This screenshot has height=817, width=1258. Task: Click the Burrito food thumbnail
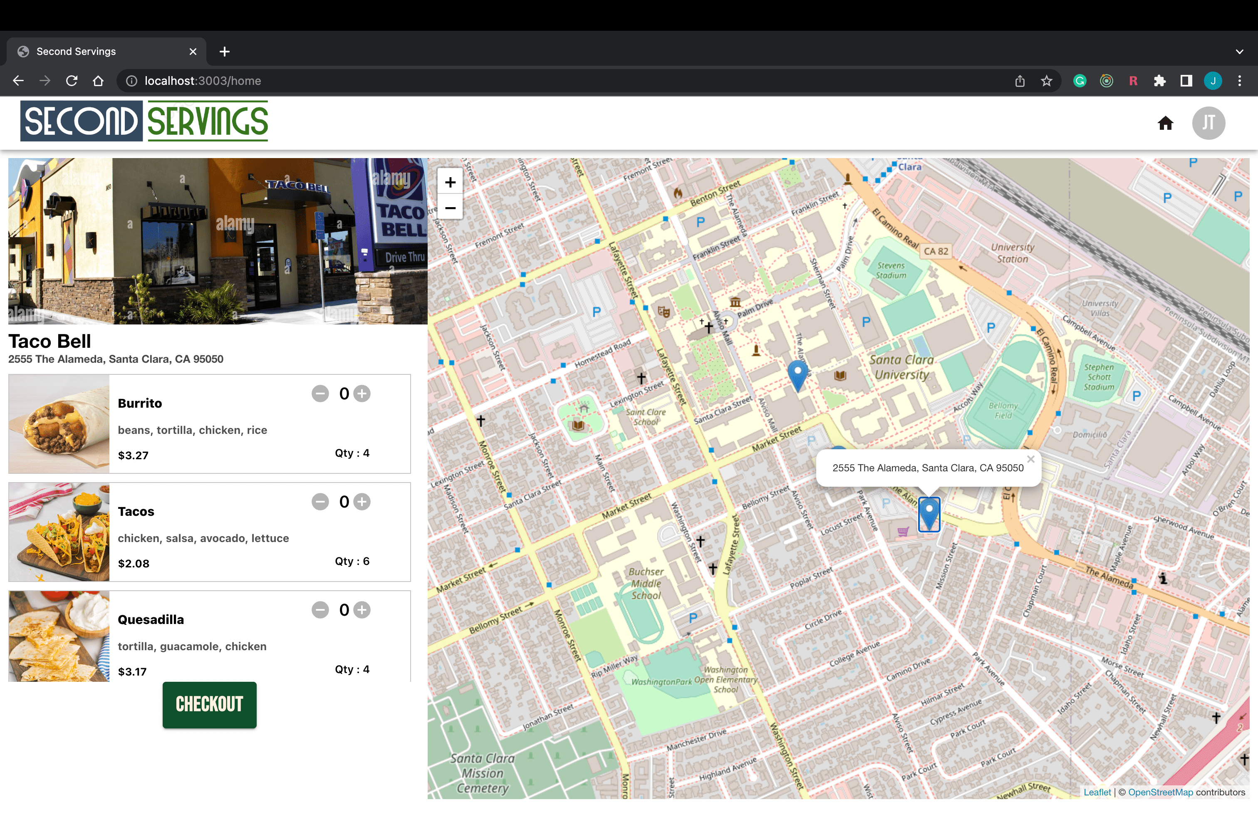(x=59, y=424)
